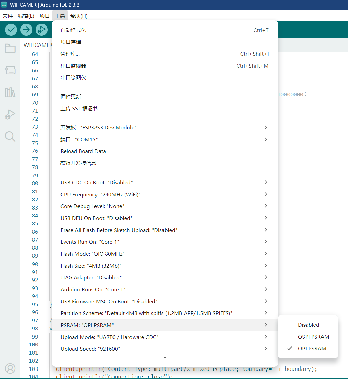
Task: Open the 项目 menu
Action: pyautogui.click(x=44, y=16)
